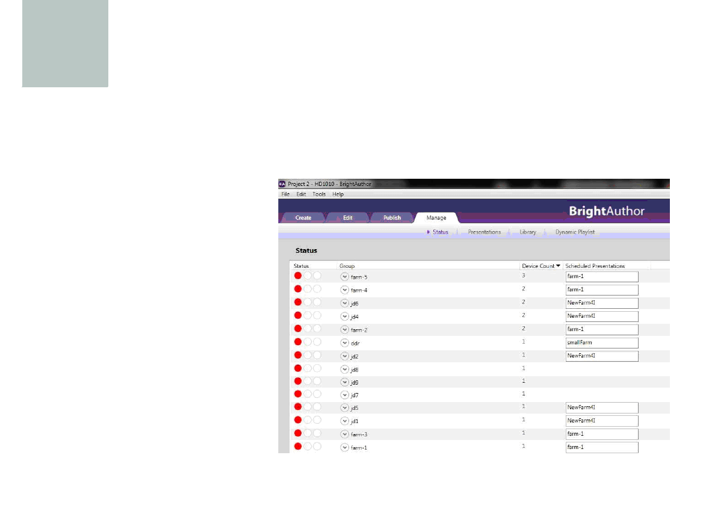Click the scheduled presentation field for farm-2
Viewport: 706px width, 514px height.
pos(602,329)
